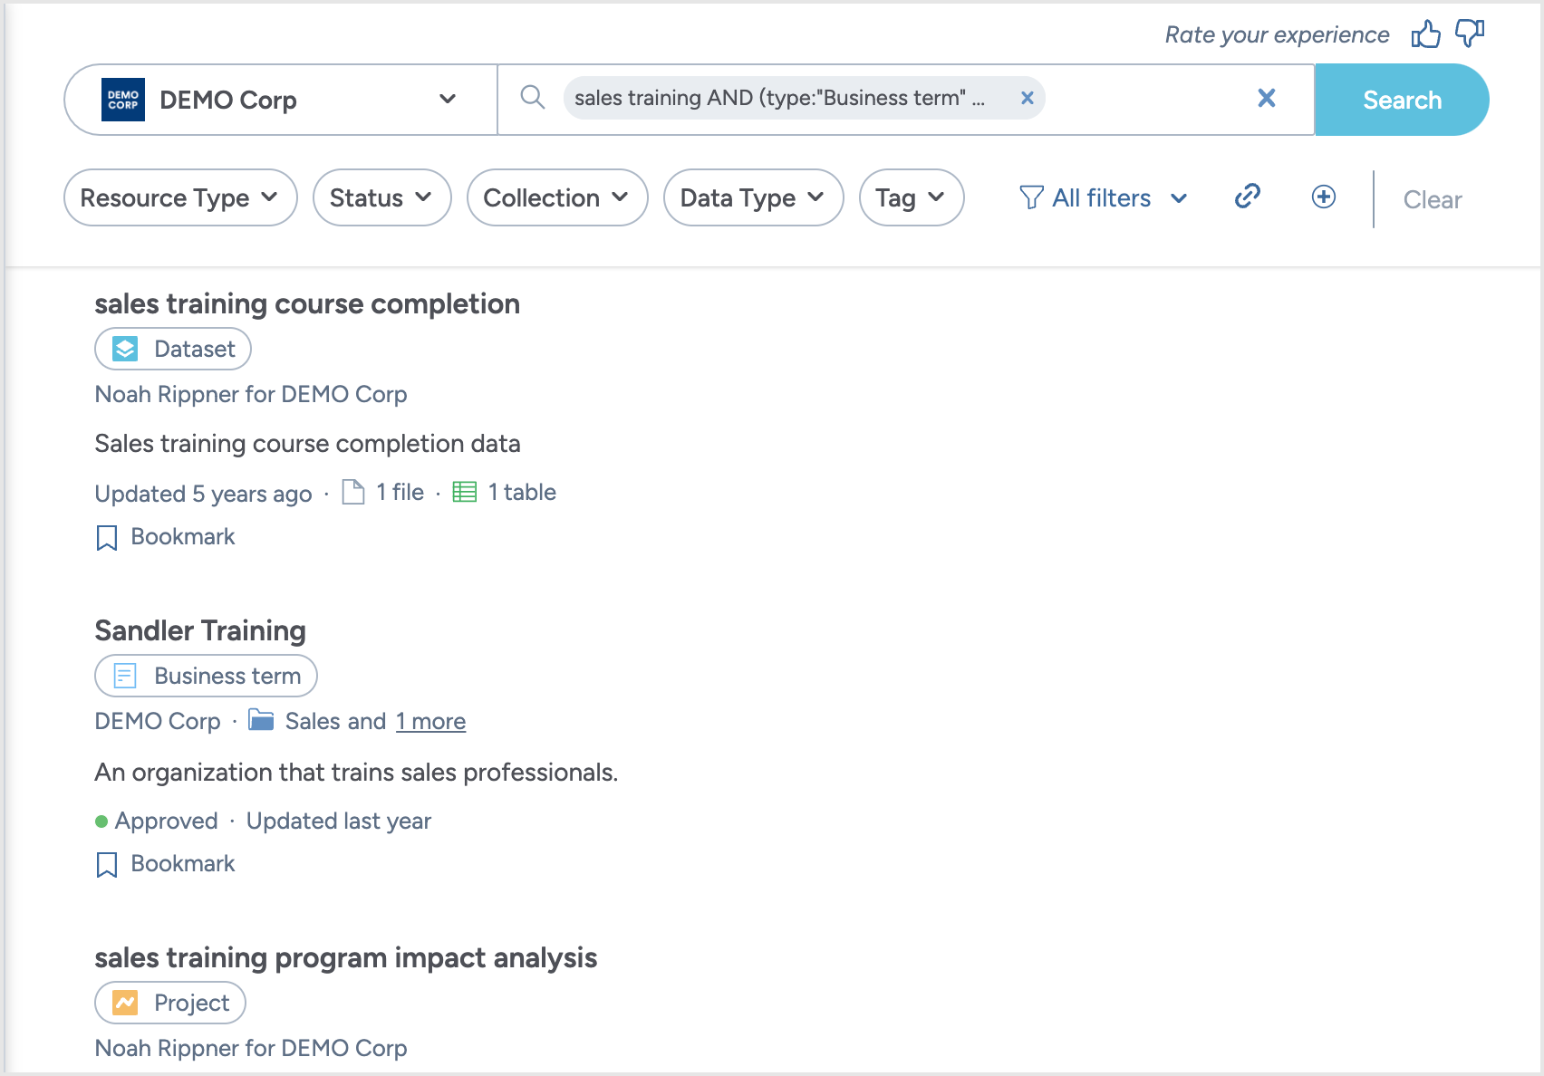Click Updated 5 years ago text
The width and height of the screenshot is (1544, 1076).
click(203, 494)
